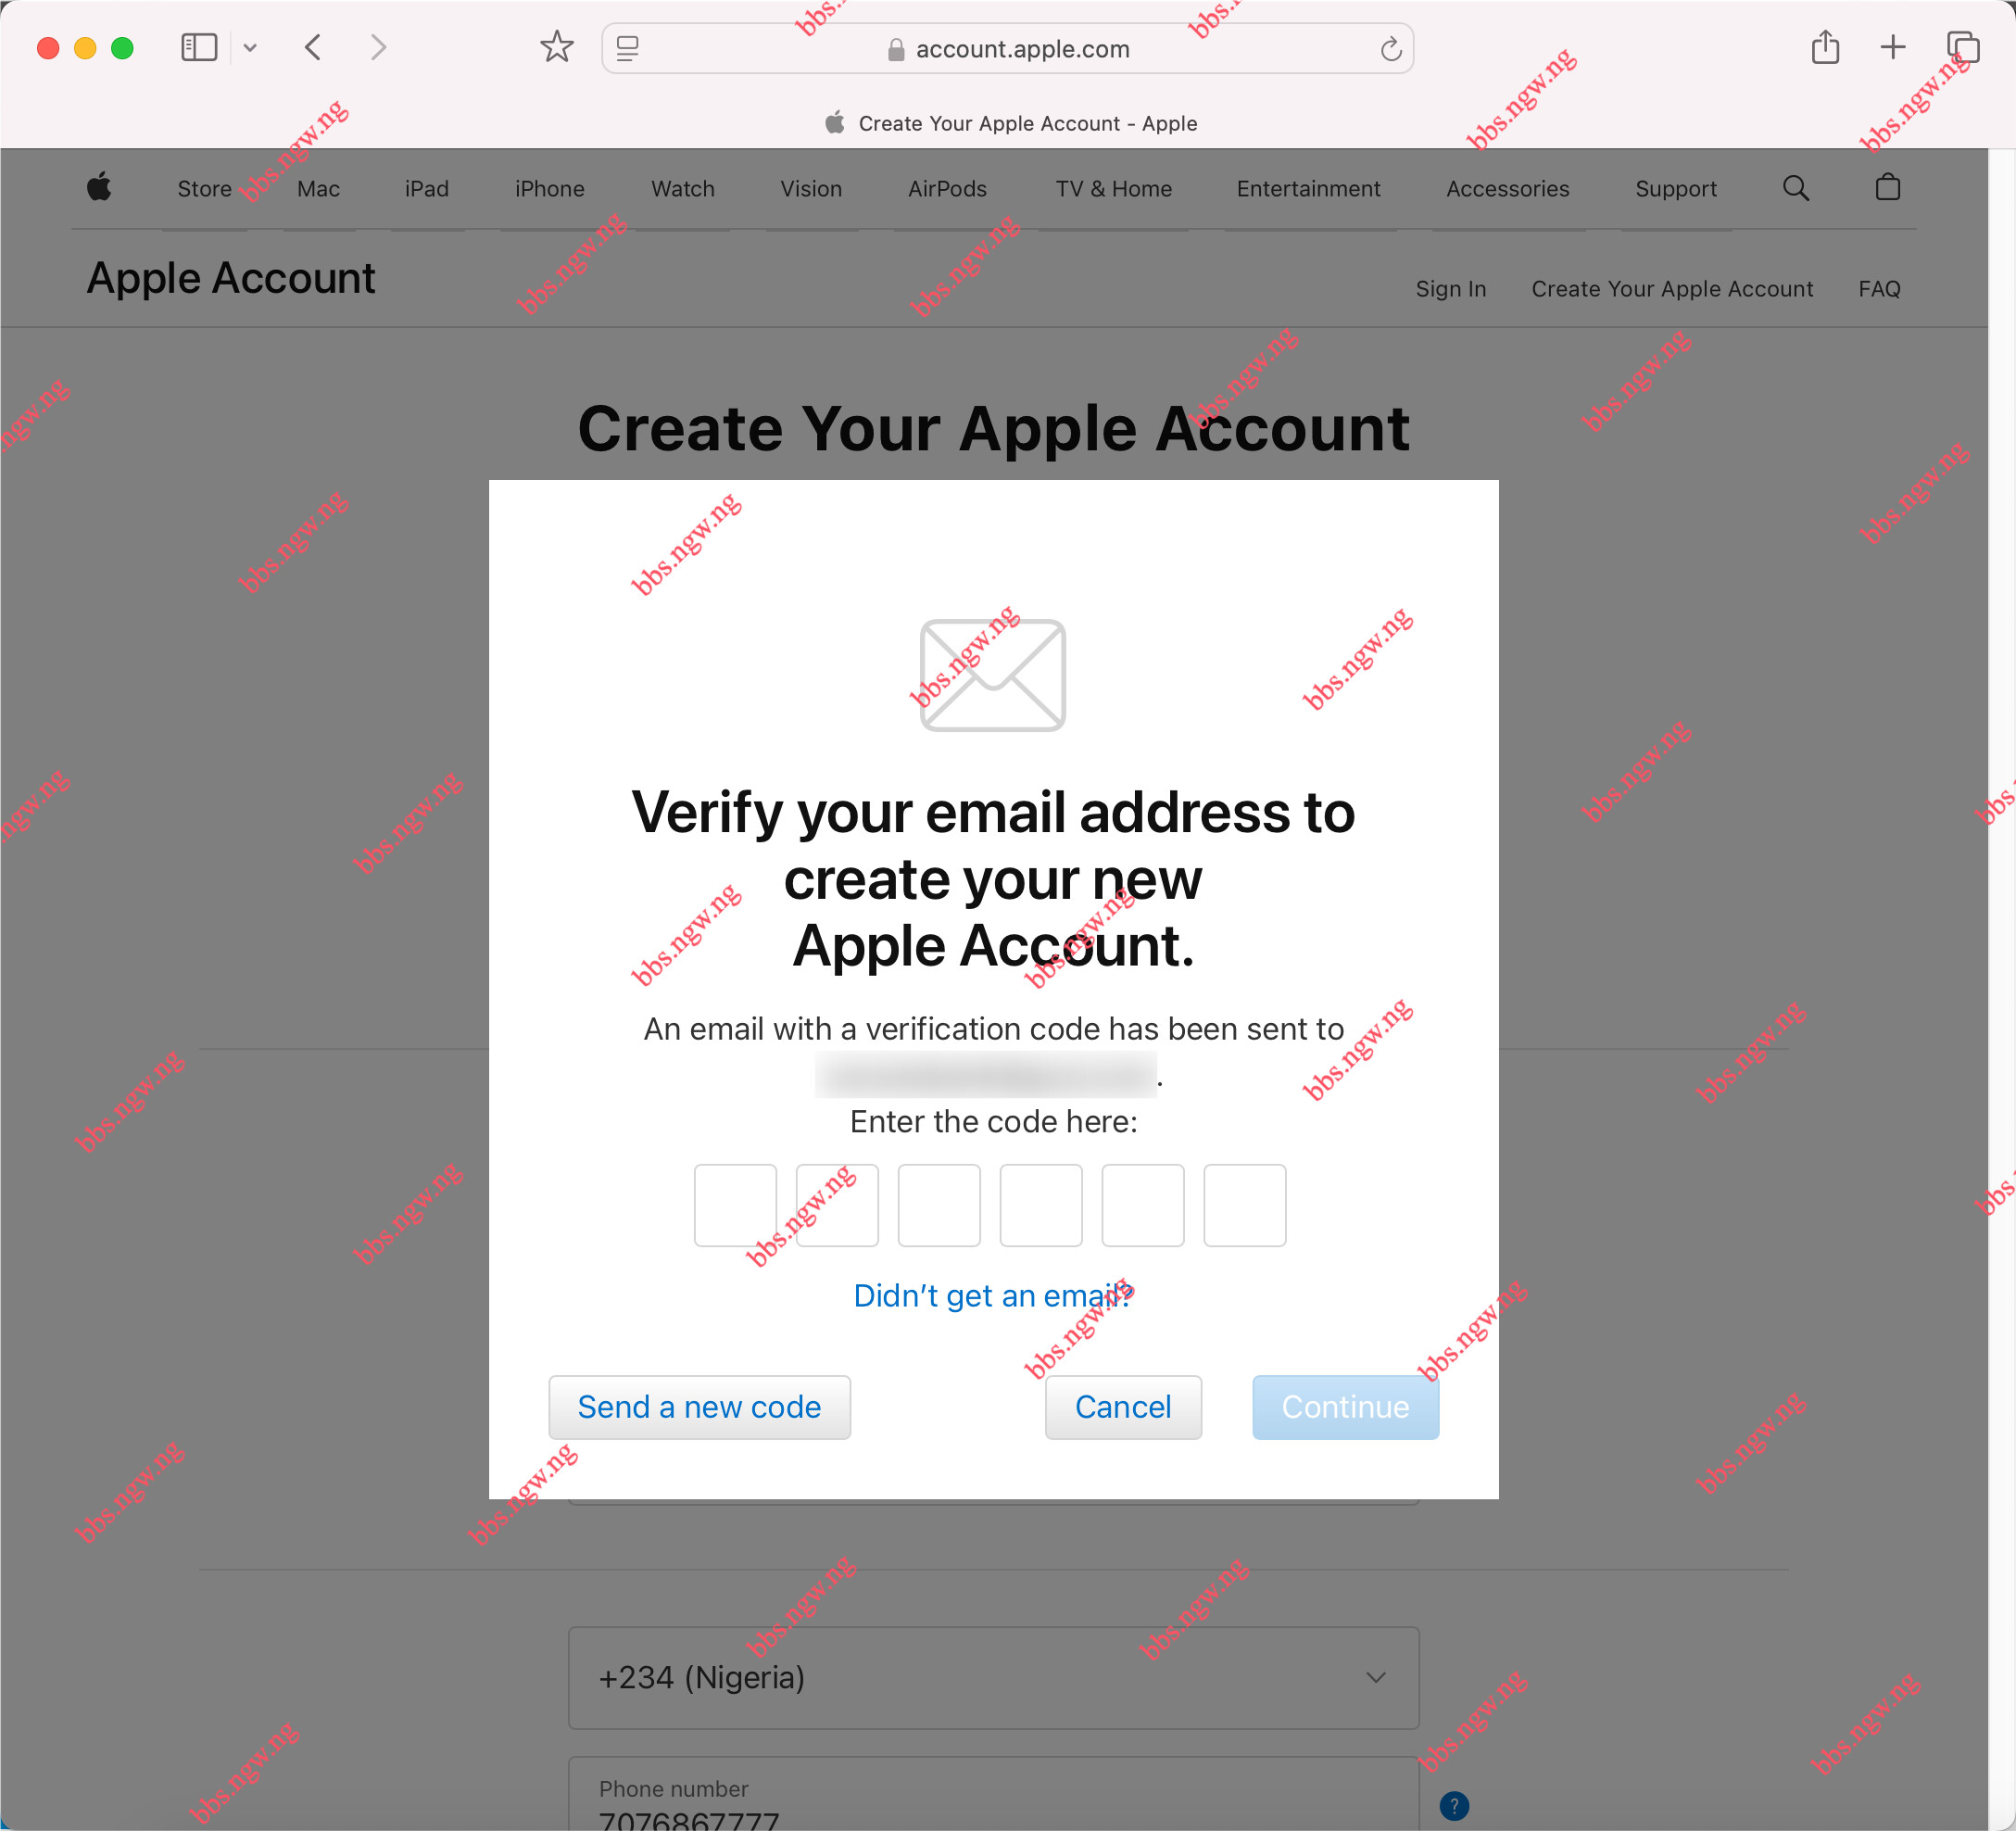Click the Cancel button
Image resolution: width=2016 pixels, height=1831 pixels.
click(x=1123, y=1407)
